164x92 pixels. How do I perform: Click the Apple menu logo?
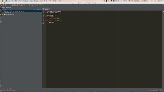point(2,1)
